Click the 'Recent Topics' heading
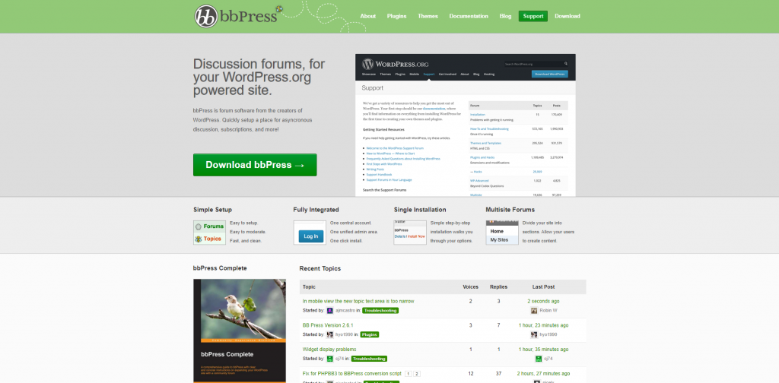This screenshot has width=779, height=383. point(320,268)
